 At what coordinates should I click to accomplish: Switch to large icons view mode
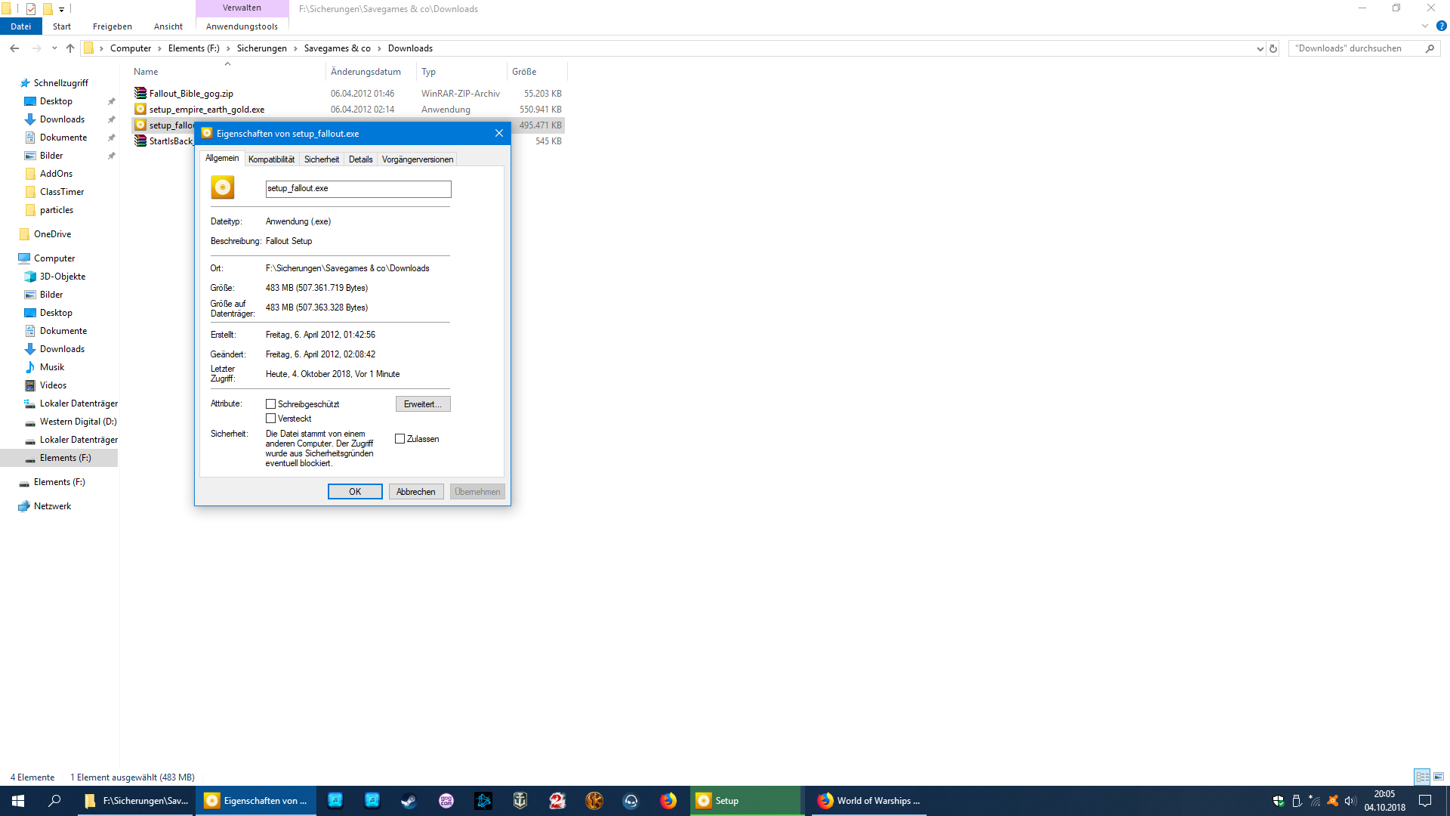(1439, 777)
